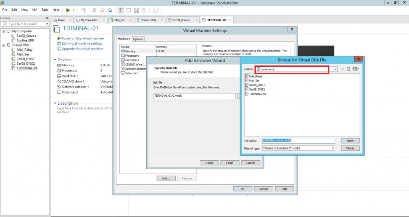Open the View Menu icon in browse dialog

(x=356, y=69)
